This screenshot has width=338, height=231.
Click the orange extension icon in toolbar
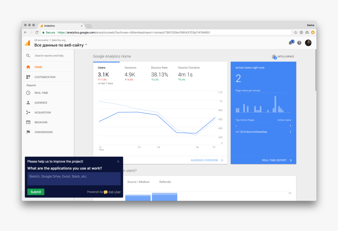pyautogui.click(x=313, y=32)
